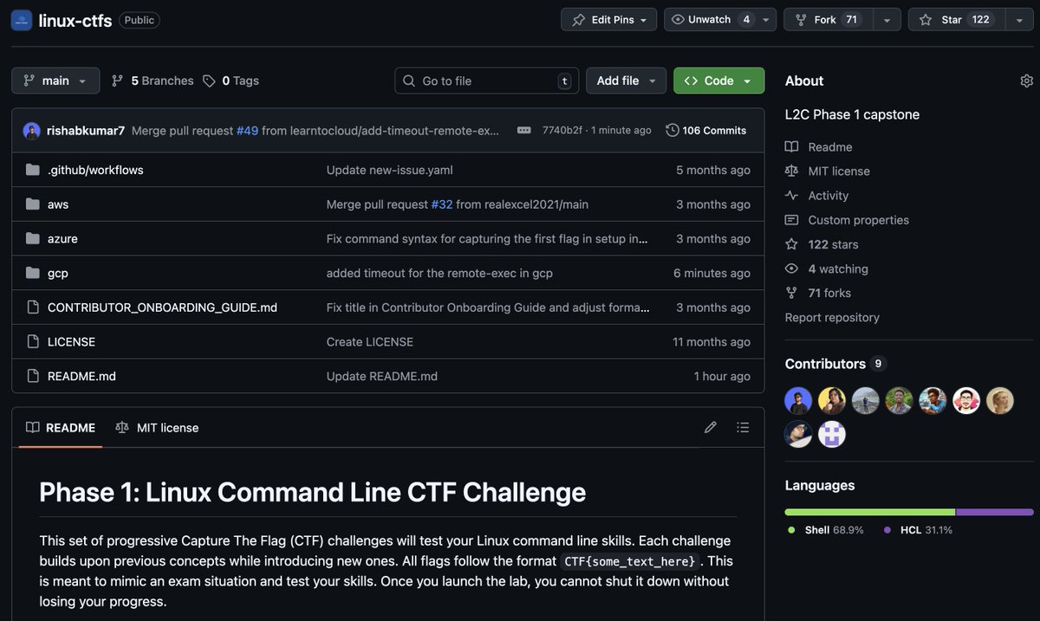Click commit message 'Update README.md'

click(x=382, y=376)
